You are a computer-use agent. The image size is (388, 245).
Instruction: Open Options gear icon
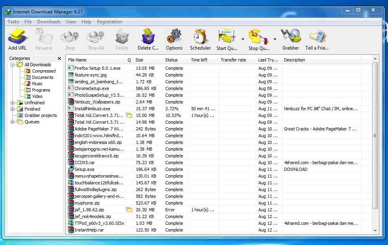point(174,36)
